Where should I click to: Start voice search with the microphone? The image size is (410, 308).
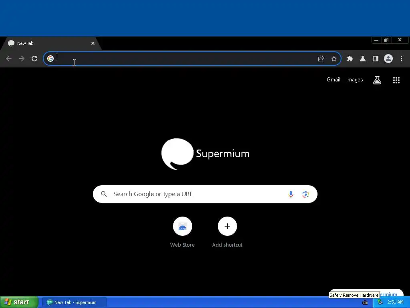[x=291, y=194]
